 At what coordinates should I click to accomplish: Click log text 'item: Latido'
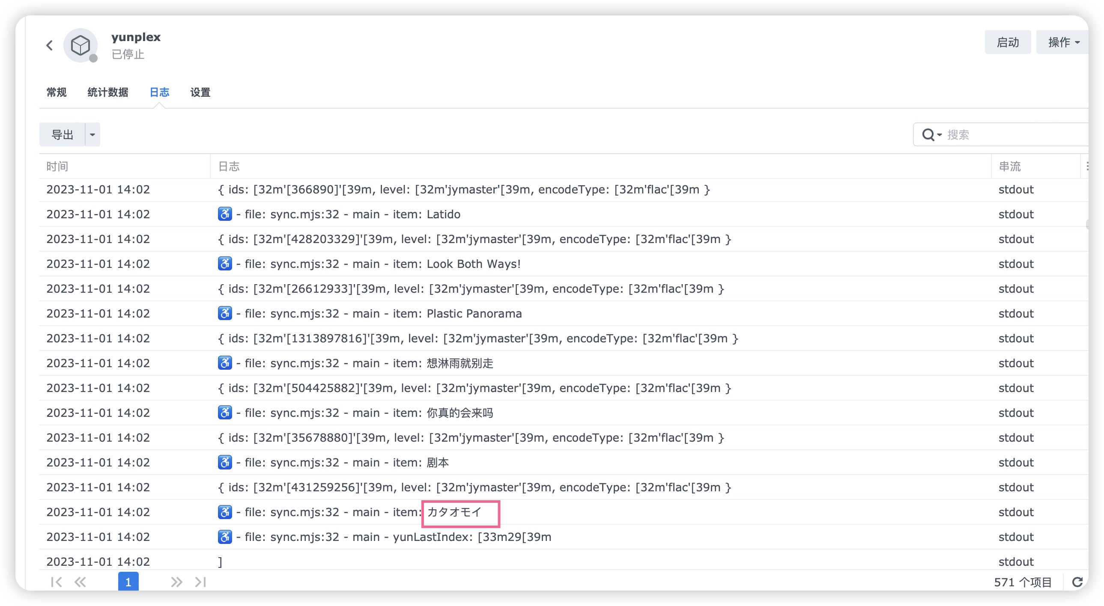(427, 214)
